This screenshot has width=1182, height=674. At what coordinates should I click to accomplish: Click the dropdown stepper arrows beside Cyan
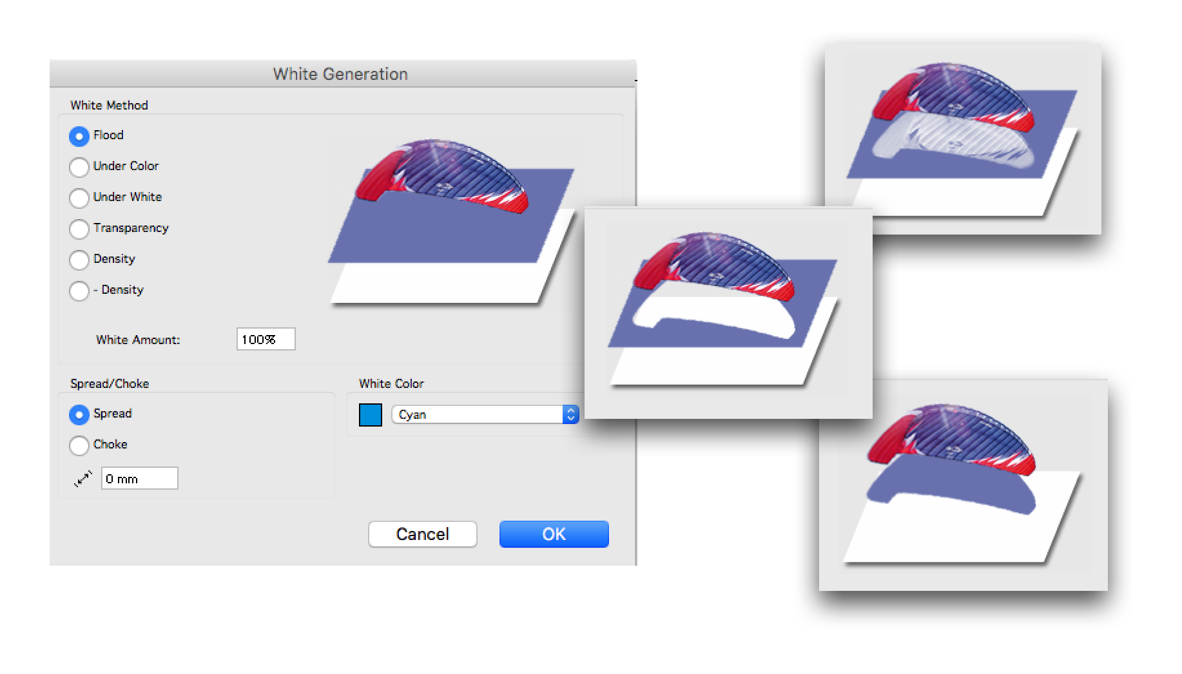coord(570,414)
